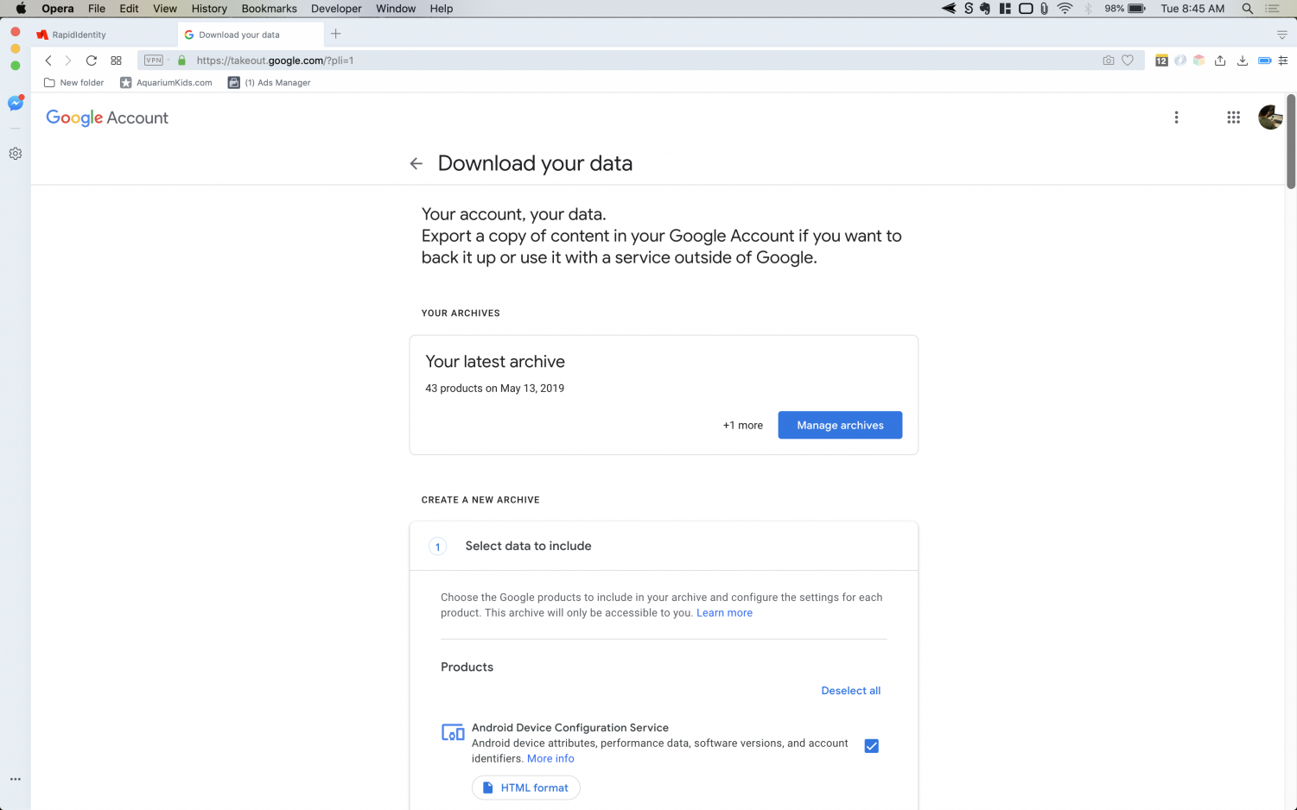Open the Google apps grid
This screenshot has width=1297, height=810.
1233,117
